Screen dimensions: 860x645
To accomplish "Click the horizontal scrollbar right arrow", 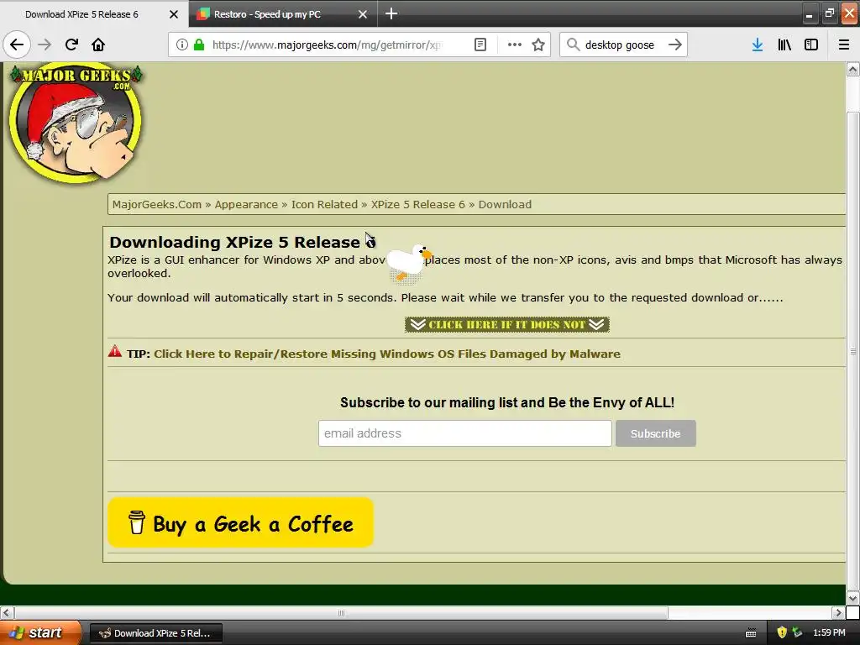I will (837, 612).
